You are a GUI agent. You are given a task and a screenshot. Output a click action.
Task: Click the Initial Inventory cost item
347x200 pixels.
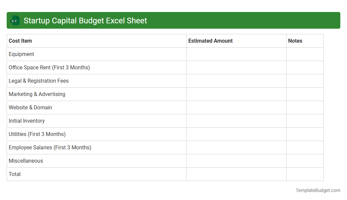coord(27,121)
